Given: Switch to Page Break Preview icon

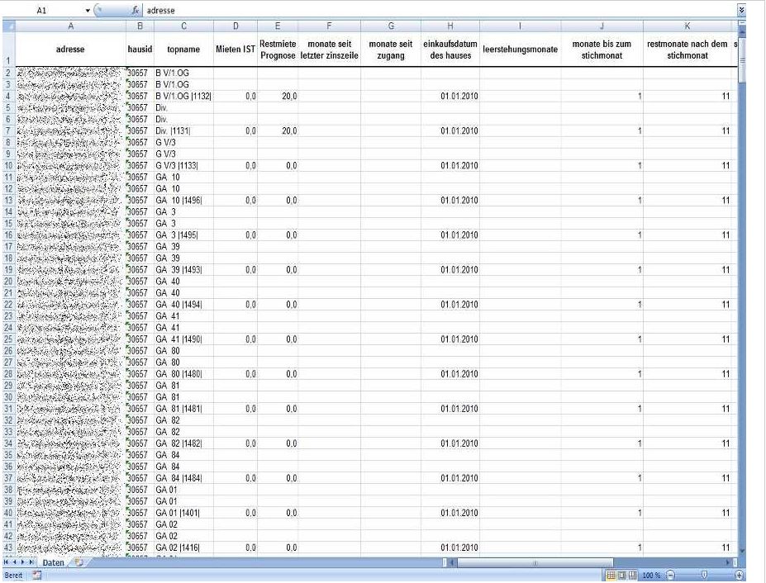Looking at the screenshot, I should click(x=632, y=576).
